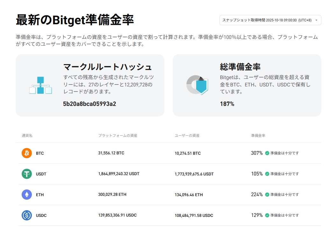336x237 pixels.
Task: Click green checkmark icon in BTC row
Action: [x=267, y=153]
